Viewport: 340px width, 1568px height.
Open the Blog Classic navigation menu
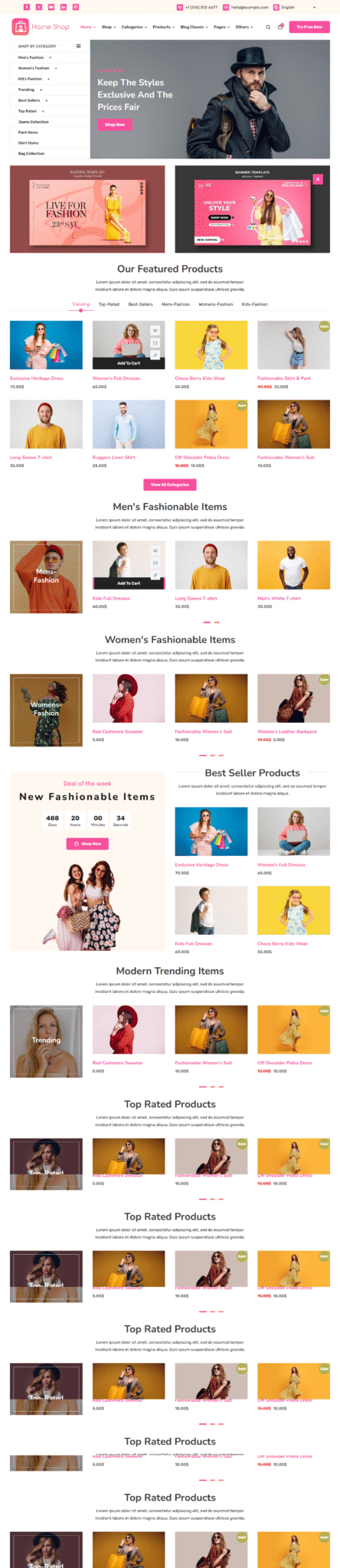(x=194, y=27)
